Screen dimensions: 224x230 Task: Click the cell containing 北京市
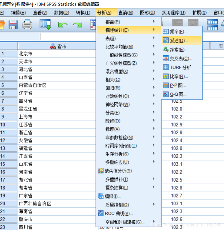[x=57, y=54]
